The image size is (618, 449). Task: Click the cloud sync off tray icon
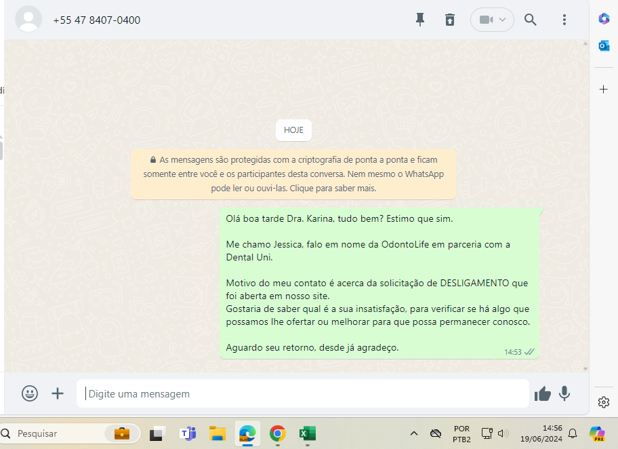pyautogui.click(x=436, y=433)
